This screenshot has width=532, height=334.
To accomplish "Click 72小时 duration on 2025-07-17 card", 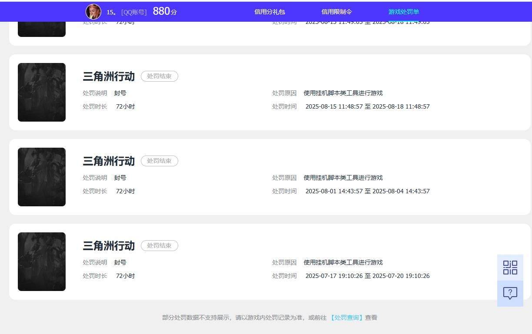I will coord(125,276).
